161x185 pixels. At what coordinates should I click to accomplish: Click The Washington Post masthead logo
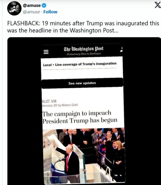[x=84, y=49]
